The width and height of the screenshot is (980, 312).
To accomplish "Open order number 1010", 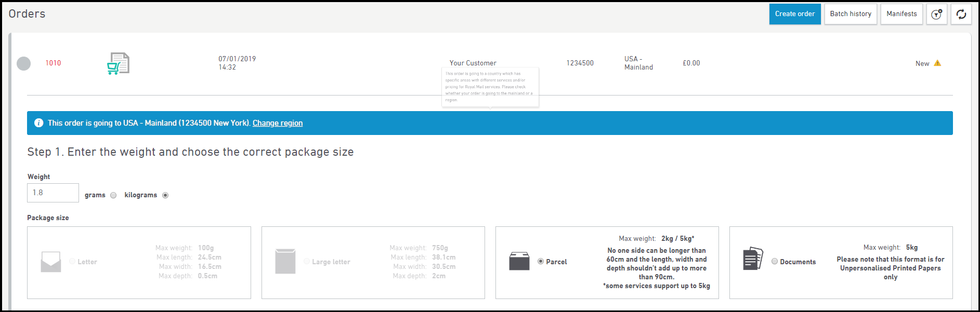I will [53, 63].
